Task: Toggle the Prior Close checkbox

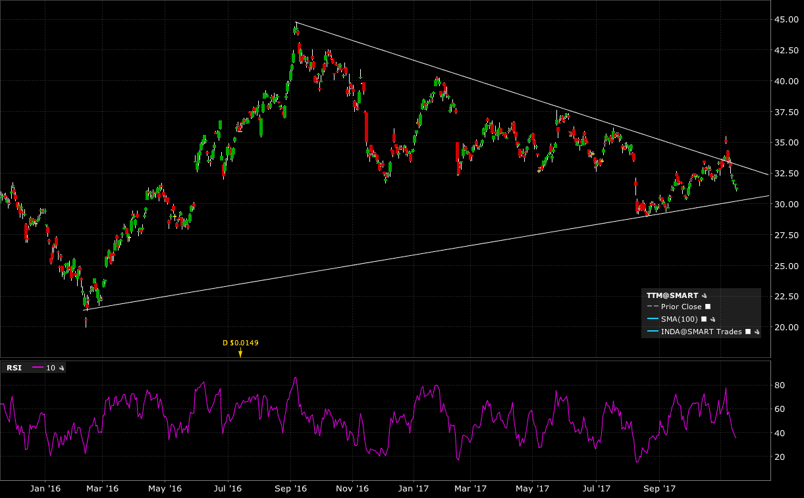Action: point(708,307)
